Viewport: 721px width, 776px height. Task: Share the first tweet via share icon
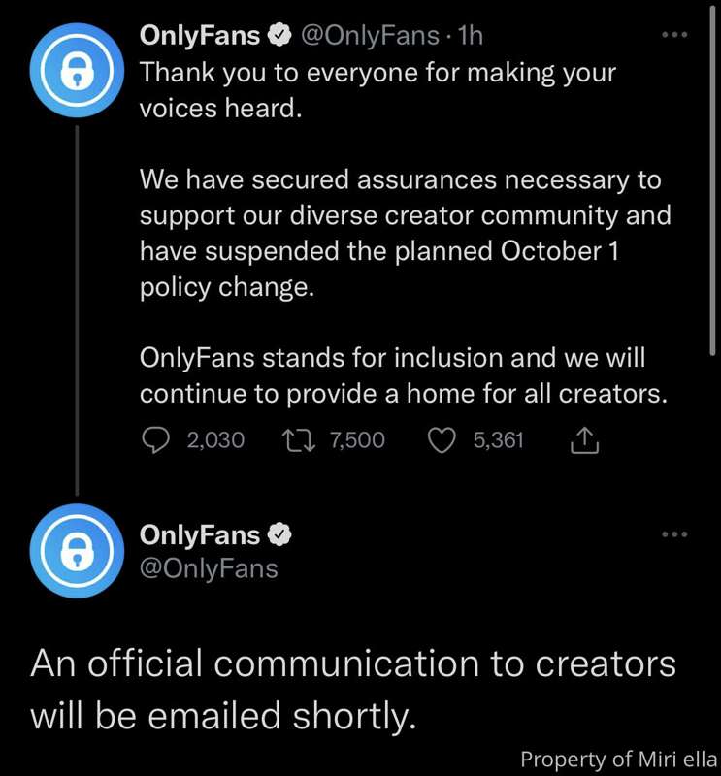[585, 440]
